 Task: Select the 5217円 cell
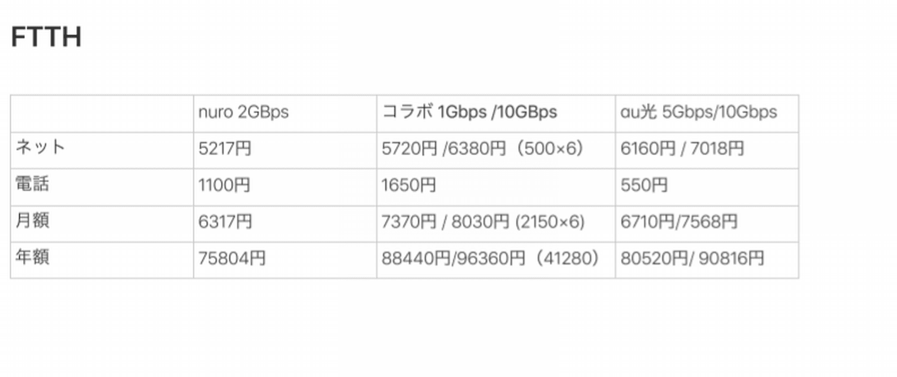tap(285, 150)
